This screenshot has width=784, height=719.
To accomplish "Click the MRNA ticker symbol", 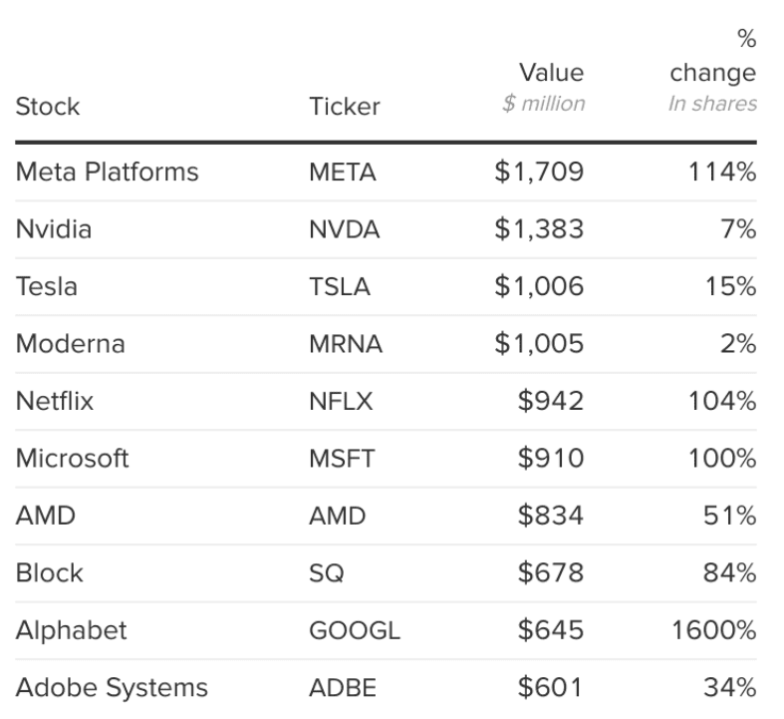I will coord(346,345).
